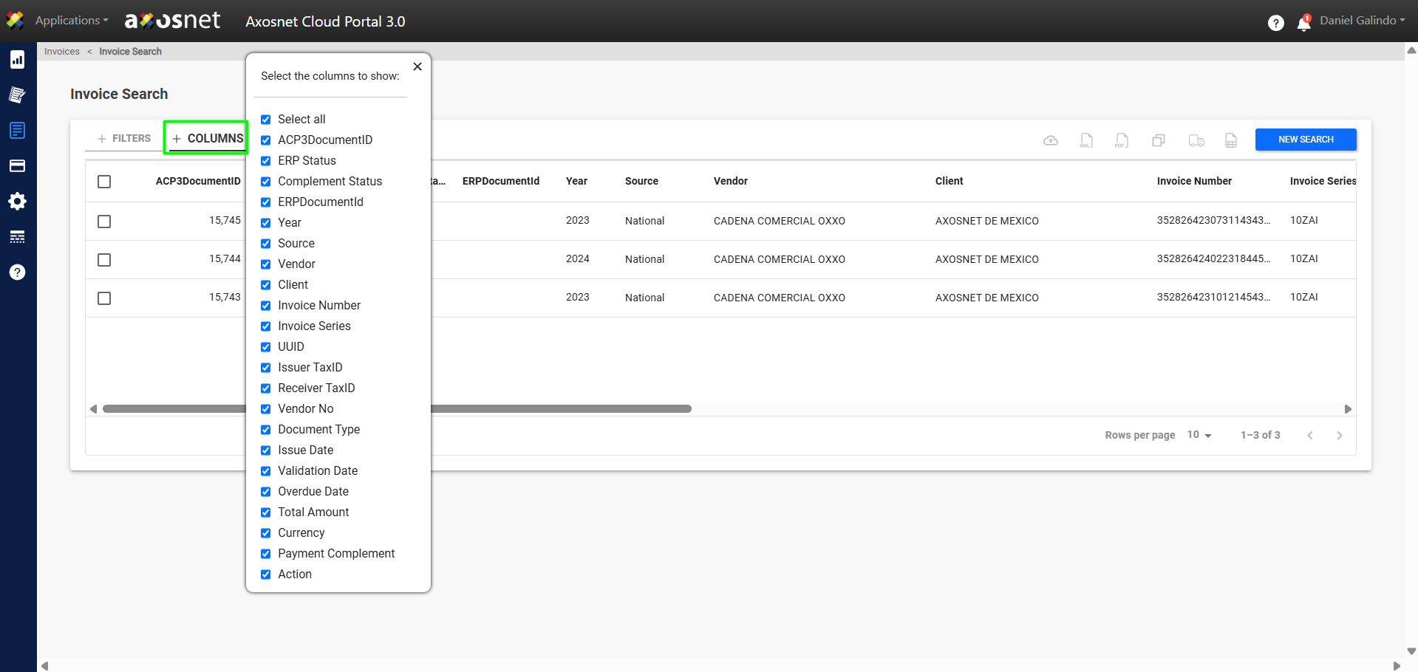Open the Rows per page dropdown

coord(1199,435)
